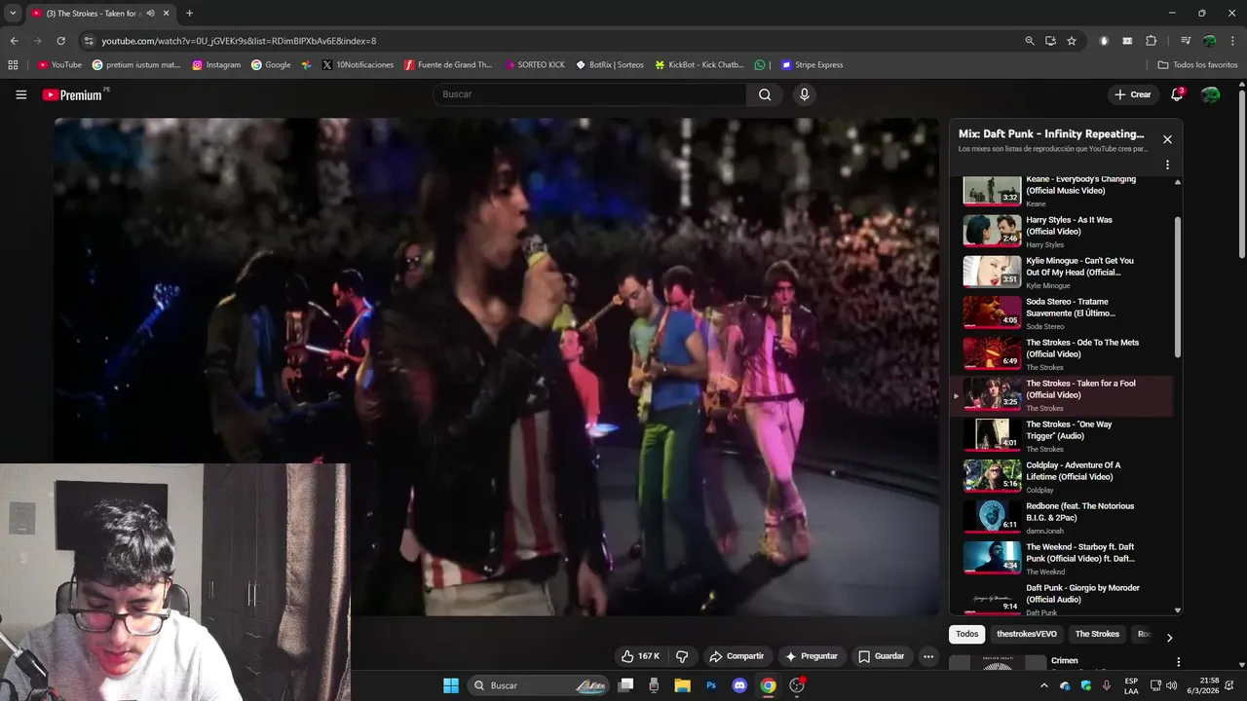Like the video with 167 K likes

click(x=640, y=656)
